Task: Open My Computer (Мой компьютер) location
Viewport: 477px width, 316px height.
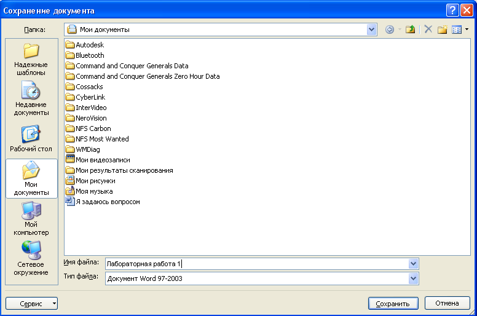Action: coord(31,218)
